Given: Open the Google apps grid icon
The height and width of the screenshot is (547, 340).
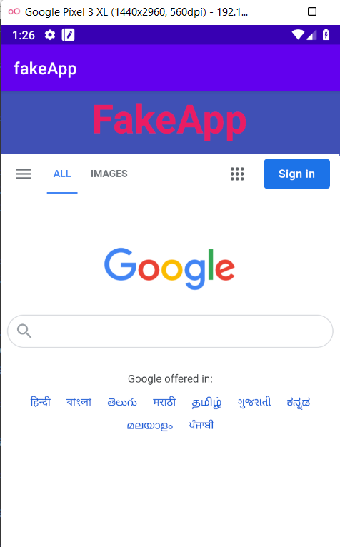Looking at the screenshot, I should 237,174.
